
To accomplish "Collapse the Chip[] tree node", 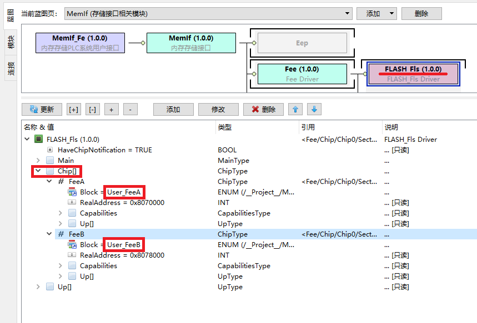I will [x=38, y=171].
